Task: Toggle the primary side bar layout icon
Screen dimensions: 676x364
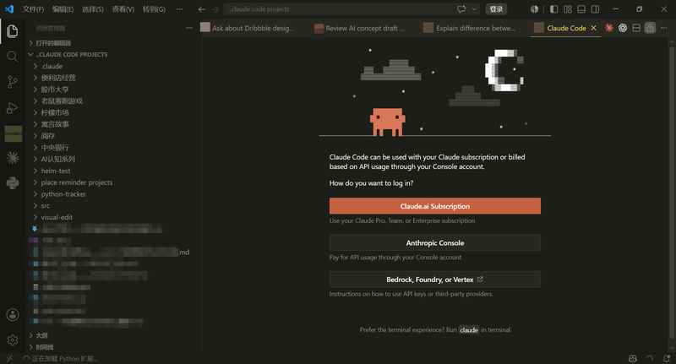Action: coord(554,9)
